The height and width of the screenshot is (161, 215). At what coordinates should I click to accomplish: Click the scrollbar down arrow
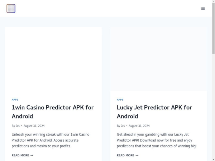coord(214,160)
